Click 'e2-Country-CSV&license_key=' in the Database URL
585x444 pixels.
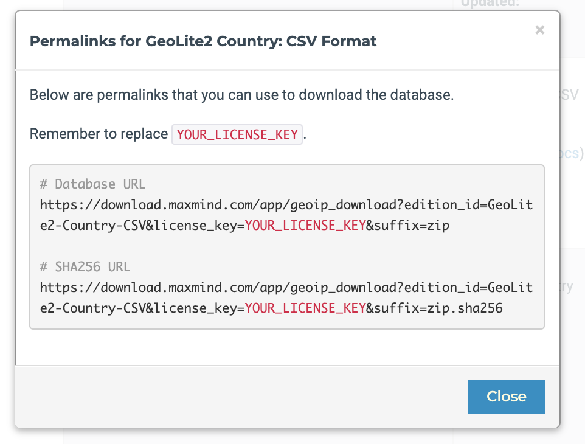[x=142, y=226]
